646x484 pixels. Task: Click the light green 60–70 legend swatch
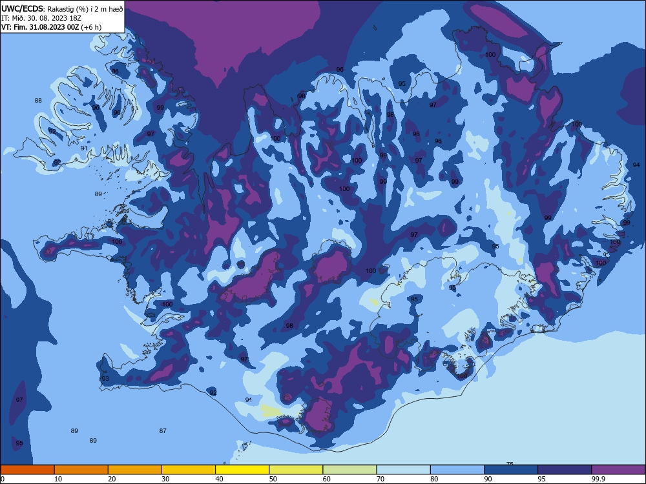tap(349, 470)
